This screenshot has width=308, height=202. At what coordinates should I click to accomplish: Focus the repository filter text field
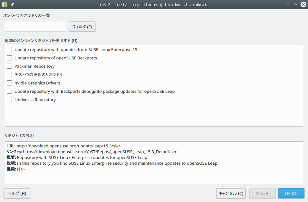(35, 27)
